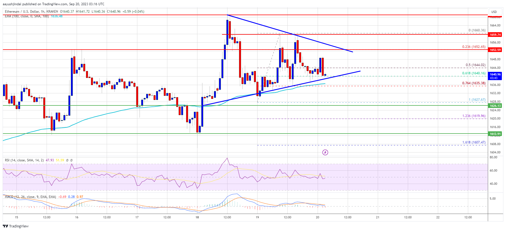Click the purple lightning bolt event icon
The image size is (506, 231).
[325, 152]
